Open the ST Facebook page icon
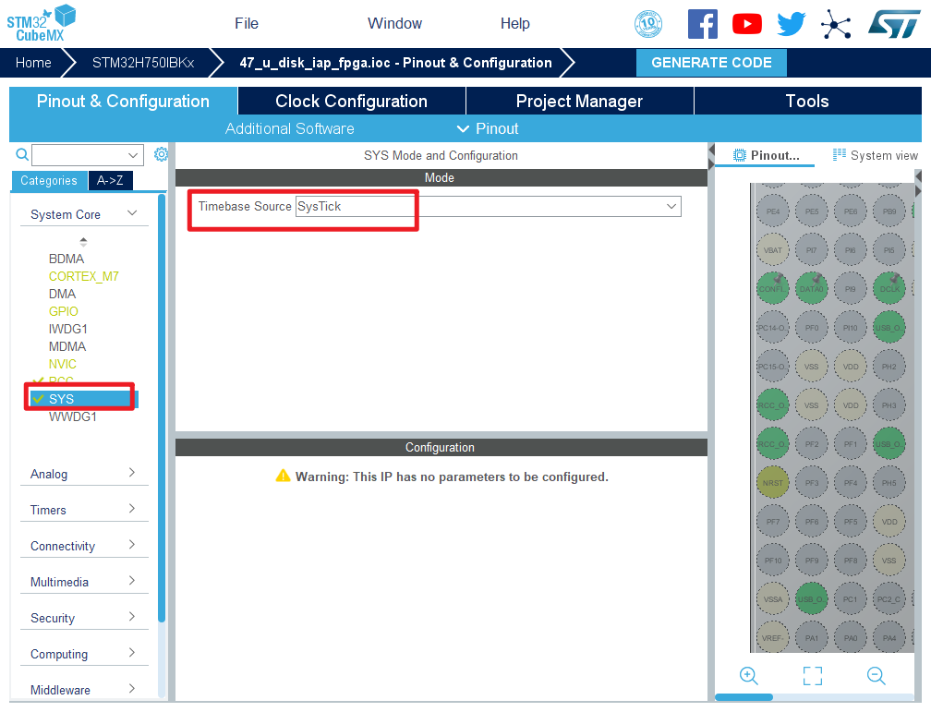Screen dimensions: 931x712 pos(702,24)
